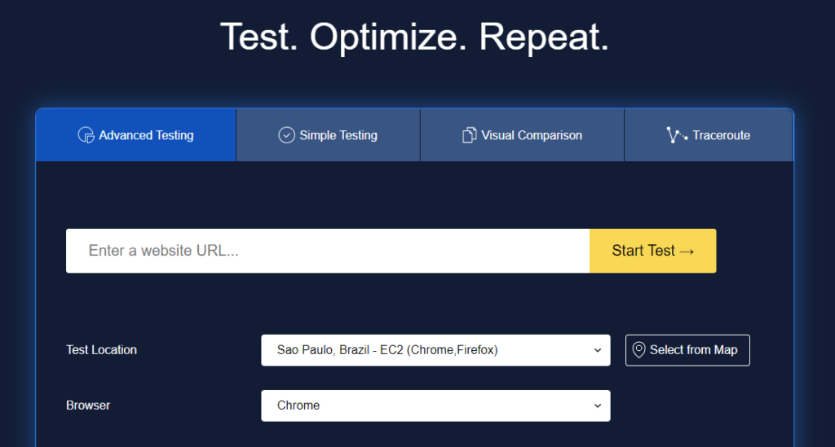The height and width of the screenshot is (447, 835).
Task: Click the Browser field label
Action: (x=88, y=405)
